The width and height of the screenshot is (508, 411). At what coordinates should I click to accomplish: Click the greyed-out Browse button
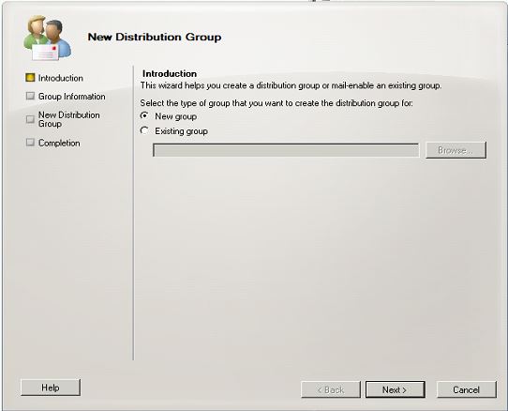coord(456,150)
